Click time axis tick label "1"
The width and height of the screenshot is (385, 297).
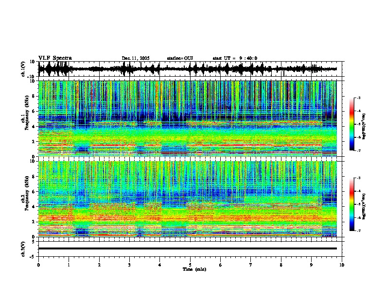[69, 265]
